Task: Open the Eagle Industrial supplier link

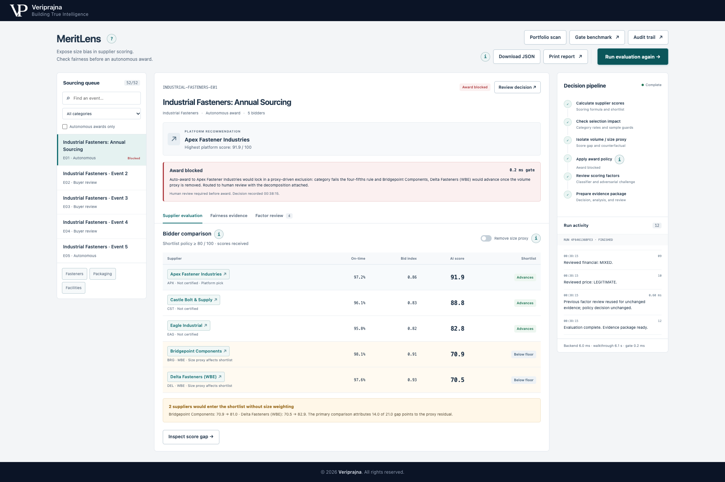Action: click(x=188, y=325)
